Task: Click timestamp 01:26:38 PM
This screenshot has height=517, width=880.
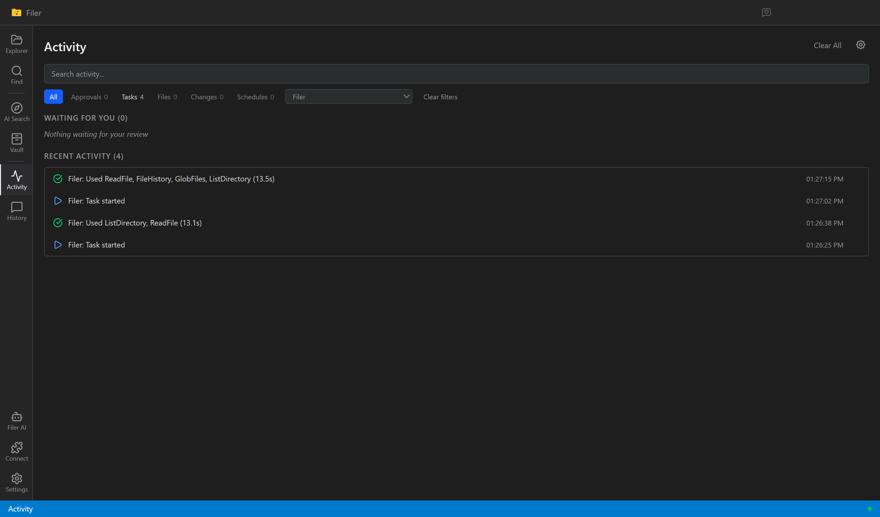Action: point(825,223)
